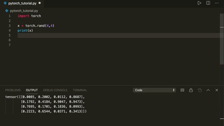The height and width of the screenshot is (126, 224).
Task: Click the 'import' keyword on line 1
Action: tap(23, 16)
